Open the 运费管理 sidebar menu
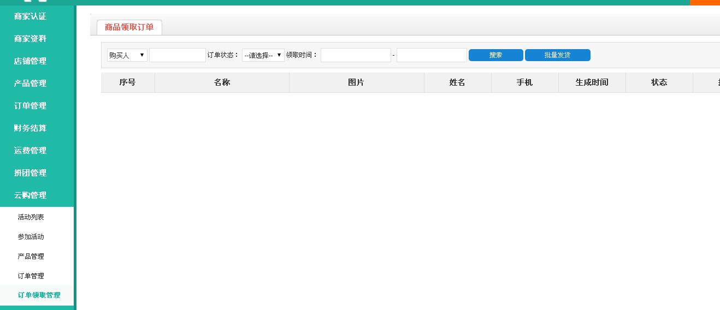This screenshot has height=310, width=720. (31, 151)
